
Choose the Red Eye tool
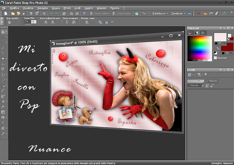[x=3, y=64]
